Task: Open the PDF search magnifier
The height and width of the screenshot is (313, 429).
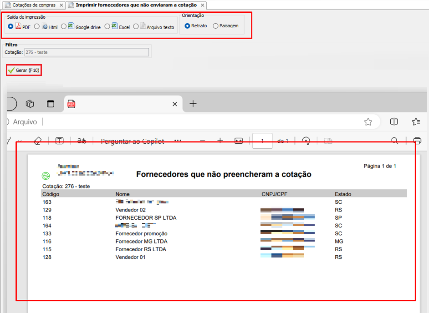Action: click(x=395, y=141)
